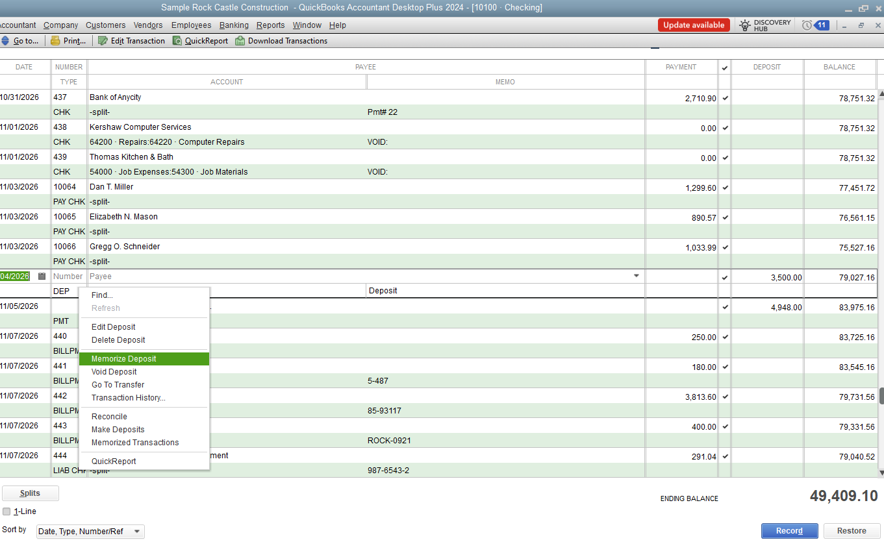Image resolution: width=884 pixels, height=553 pixels.
Task: Choose QuickReport in the context menu
Action: pyautogui.click(x=144, y=461)
